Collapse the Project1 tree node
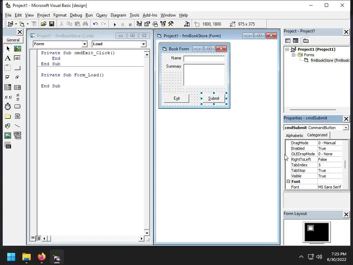Image resolution: width=353 pixels, height=265 pixels. 287,49
